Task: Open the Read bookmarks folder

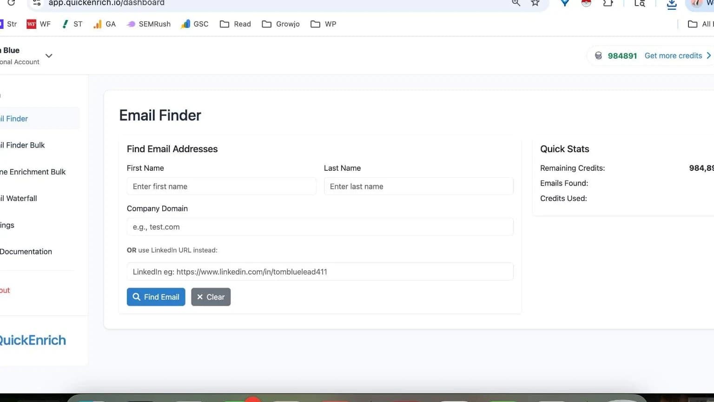Action: [x=235, y=24]
